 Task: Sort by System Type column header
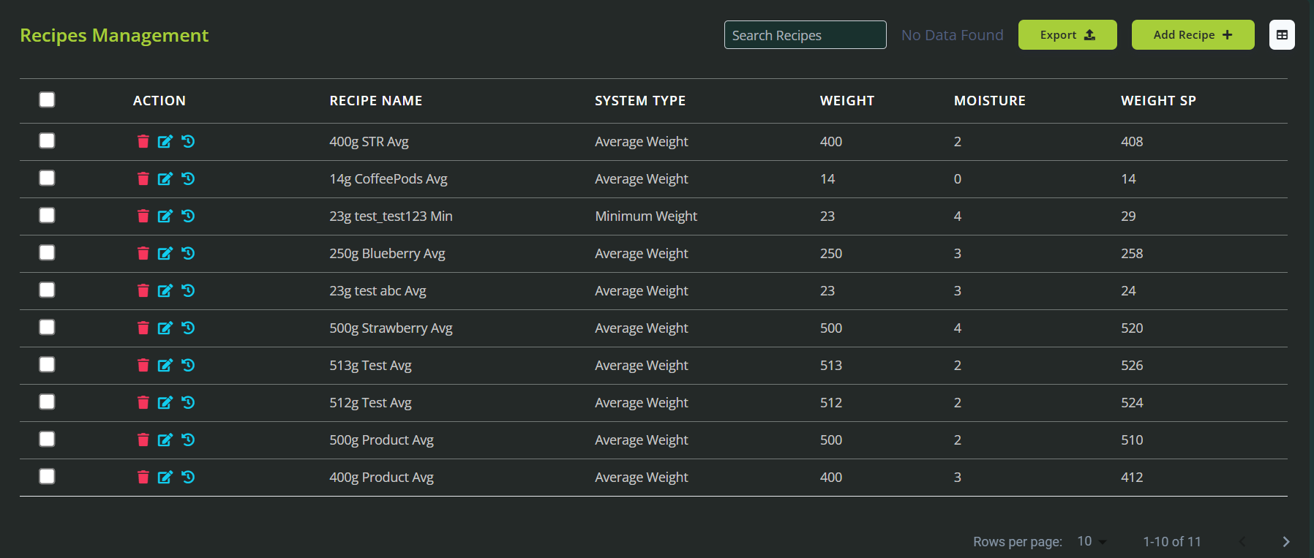[x=639, y=101]
